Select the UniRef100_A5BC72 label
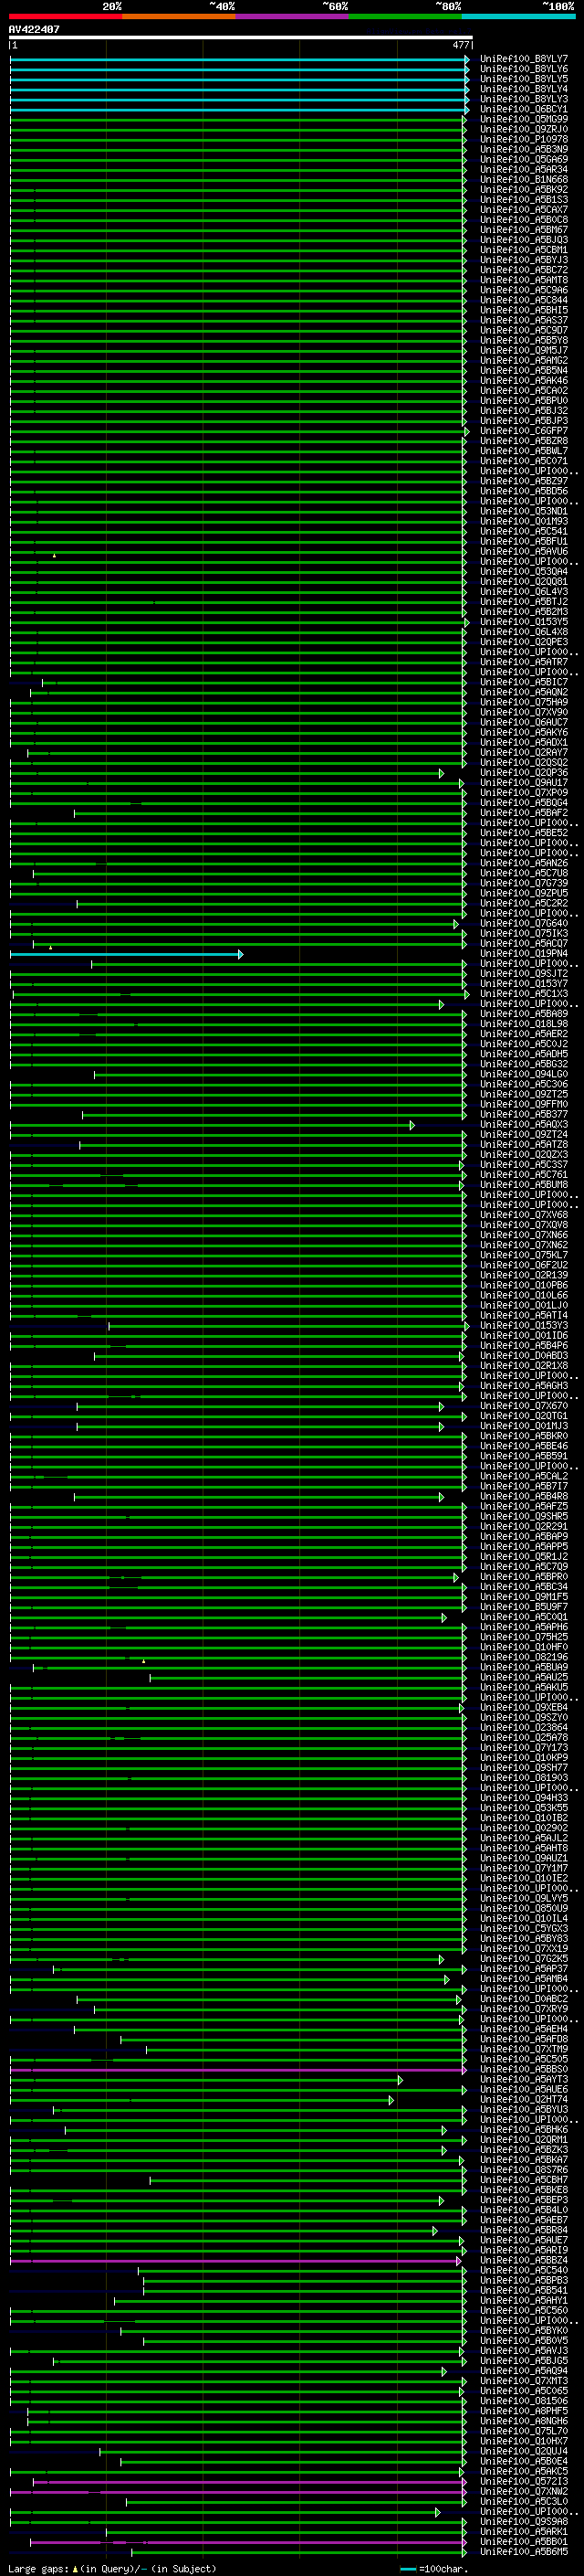 coord(523,270)
